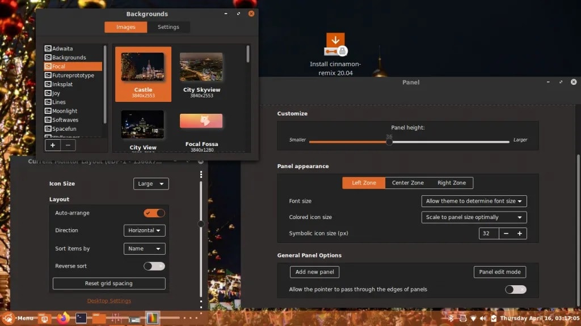Screen dimensions: 581x326
Task: Open the Colored icon size dropdown
Action: click(x=474, y=217)
